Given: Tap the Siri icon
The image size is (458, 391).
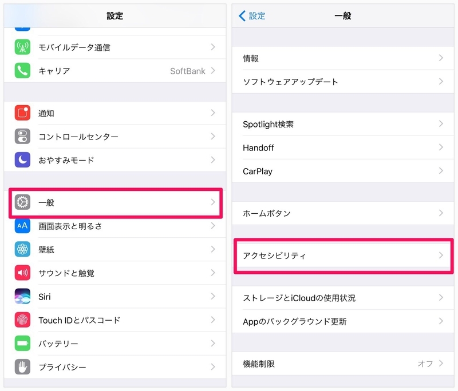Looking at the screenshot, I should pos(22,296).
